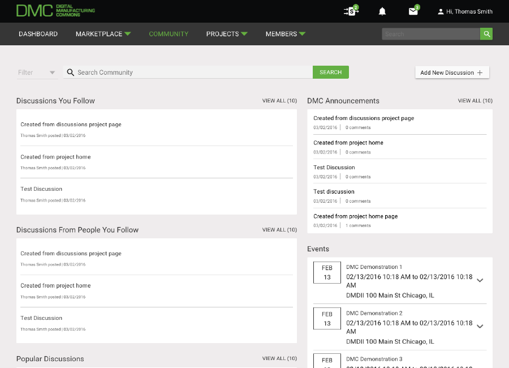Open announcement 'Test discussion' with lowercase d

pyautogui.click(x=334, y=192)
